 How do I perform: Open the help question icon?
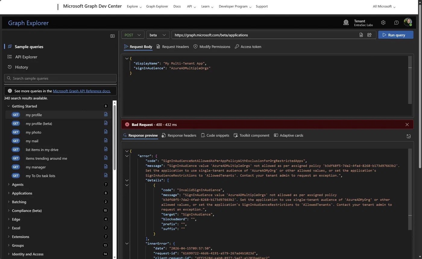396,23
